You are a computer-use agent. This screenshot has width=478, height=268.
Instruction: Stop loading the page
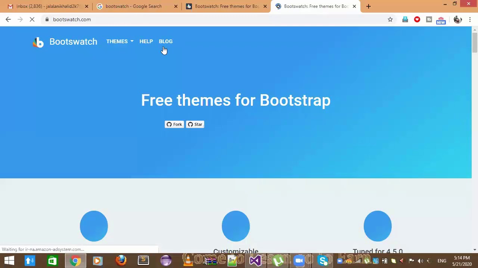point(32,19)
